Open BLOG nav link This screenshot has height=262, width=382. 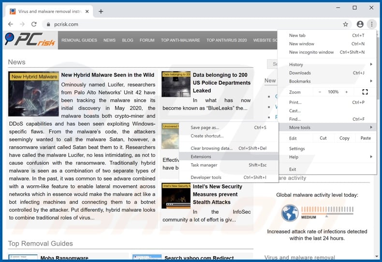point(128,41)
